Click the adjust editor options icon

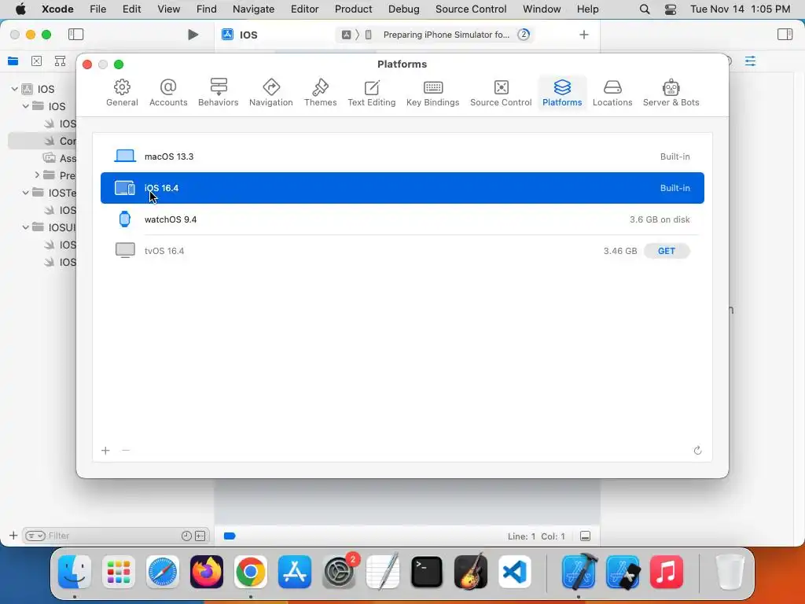[750, 61]
